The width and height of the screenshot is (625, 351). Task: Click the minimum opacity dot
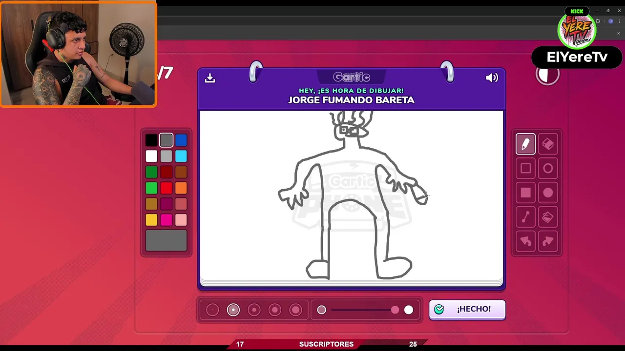point(321,310)
